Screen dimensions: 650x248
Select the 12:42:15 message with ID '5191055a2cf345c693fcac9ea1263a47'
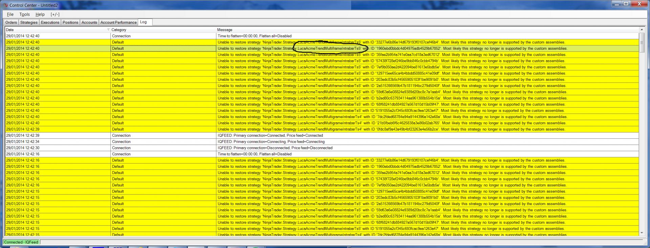point(427,228)
